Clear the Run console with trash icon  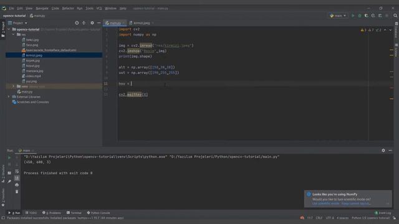[x=17, y=192]
